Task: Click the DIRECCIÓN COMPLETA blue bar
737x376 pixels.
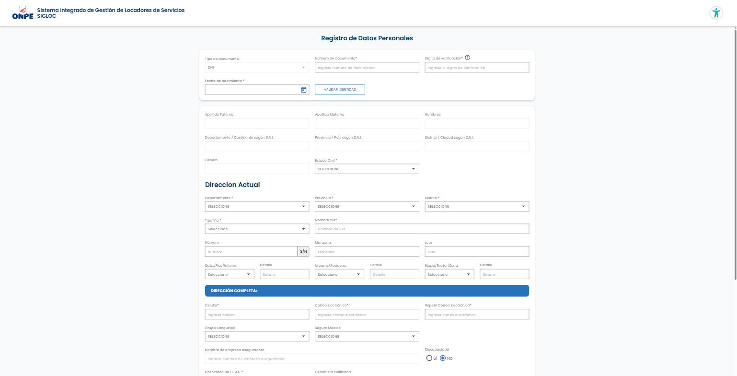Action: [367, 291]
